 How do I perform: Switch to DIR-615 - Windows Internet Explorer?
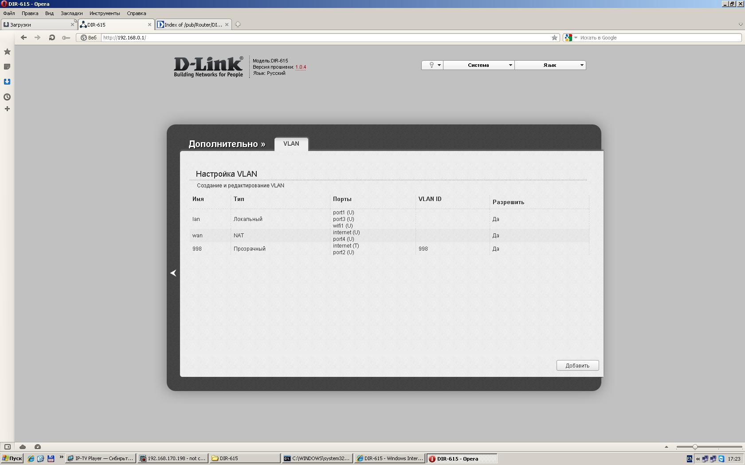click(x=390, y=459)
